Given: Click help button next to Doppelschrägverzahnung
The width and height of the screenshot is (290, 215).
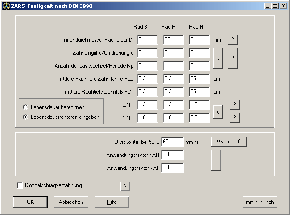Looking at the screenshot, I should (125, 186).
